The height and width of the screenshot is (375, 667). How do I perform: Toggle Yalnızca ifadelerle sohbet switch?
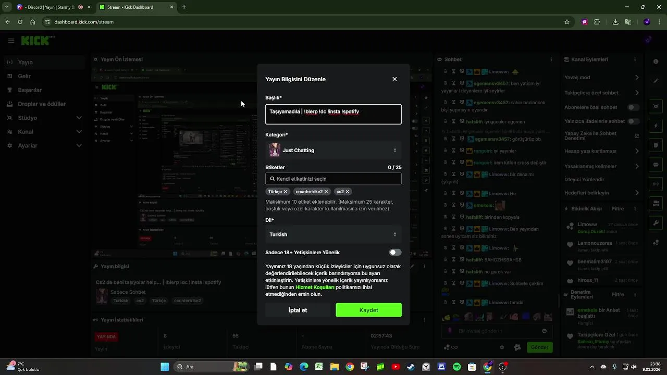(x=633, y=121)
